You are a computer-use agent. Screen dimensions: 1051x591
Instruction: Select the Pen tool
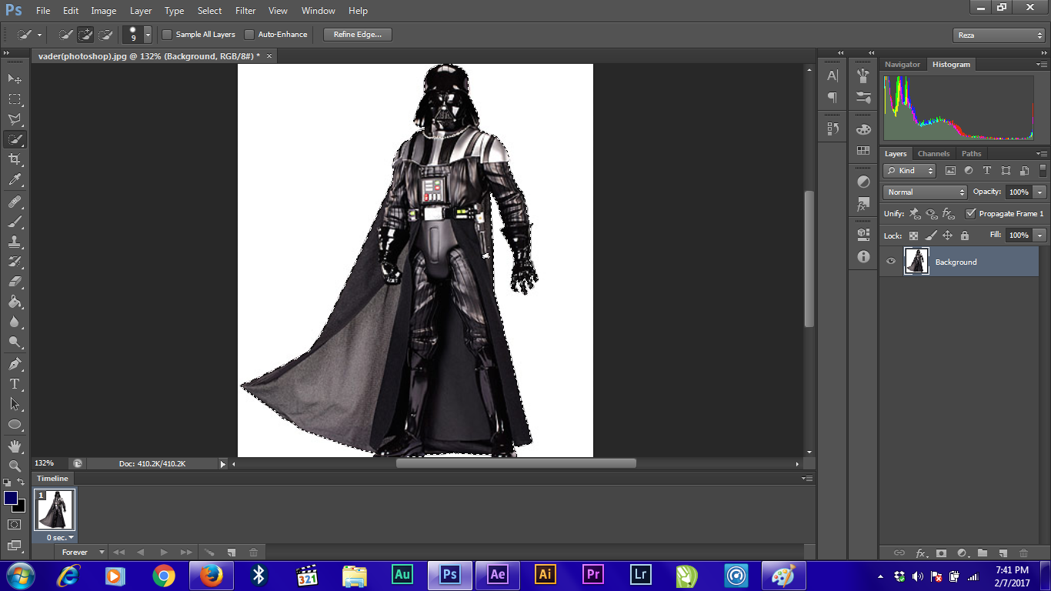[x=15, y=364]
